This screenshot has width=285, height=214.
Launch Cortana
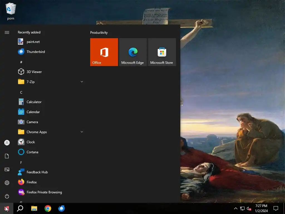(51, 152)
